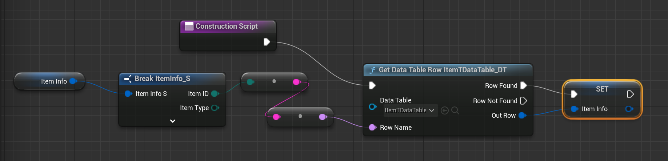Select the Item Info variable getter node
668x161 pixels.
pos(49,81)
